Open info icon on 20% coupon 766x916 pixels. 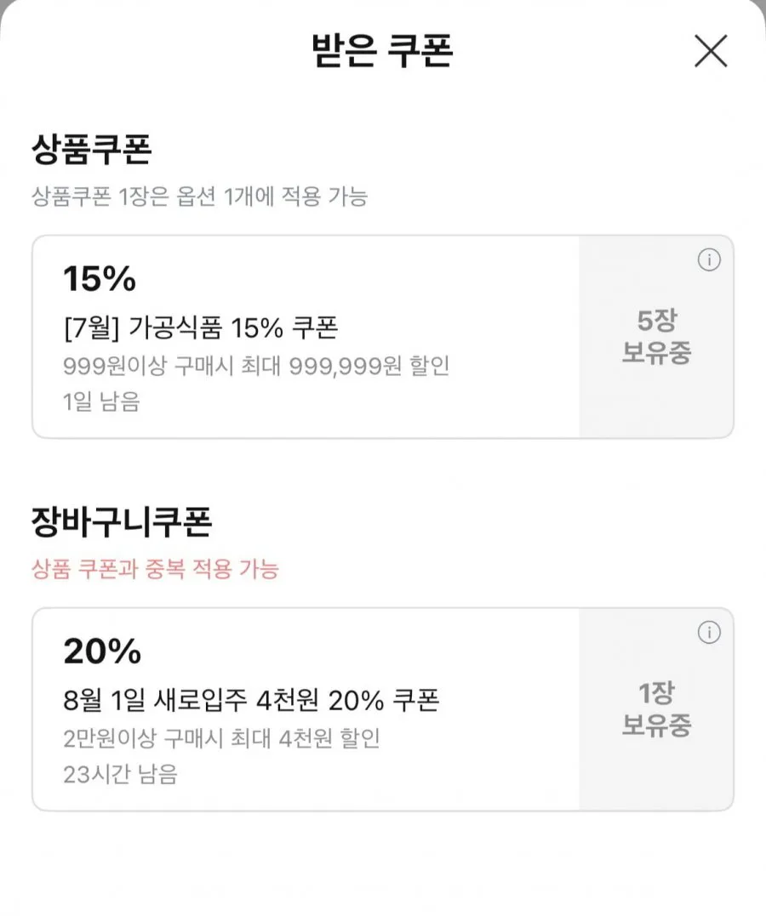[709, 632]
